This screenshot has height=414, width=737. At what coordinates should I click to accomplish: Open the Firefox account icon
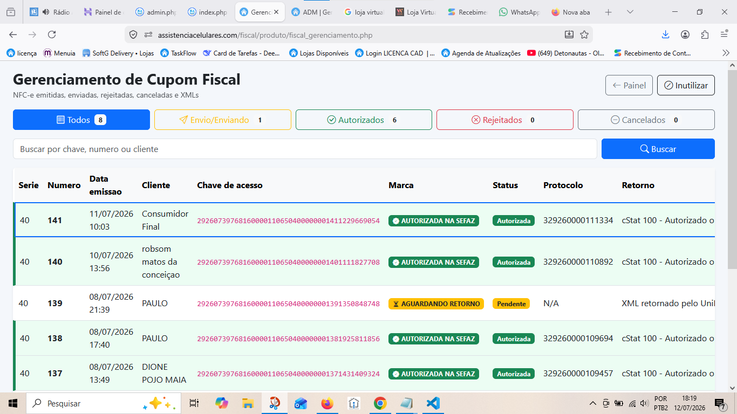[x=685, y=34]
